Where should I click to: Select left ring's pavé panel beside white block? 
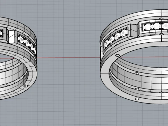coord(27,44)
